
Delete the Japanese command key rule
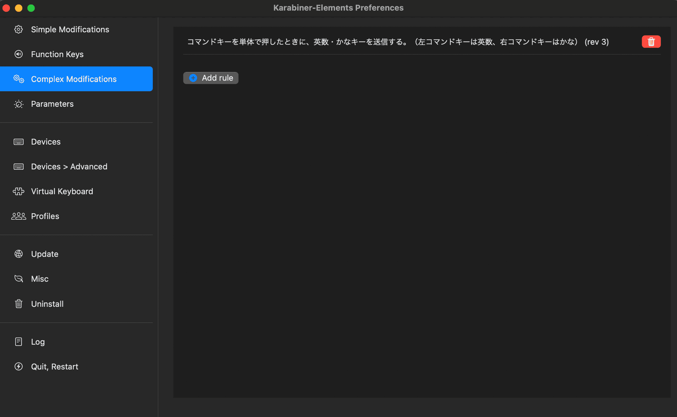pos(651,42)
